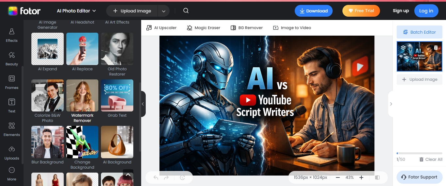Collapse the left tools panel

coord(143,104)
